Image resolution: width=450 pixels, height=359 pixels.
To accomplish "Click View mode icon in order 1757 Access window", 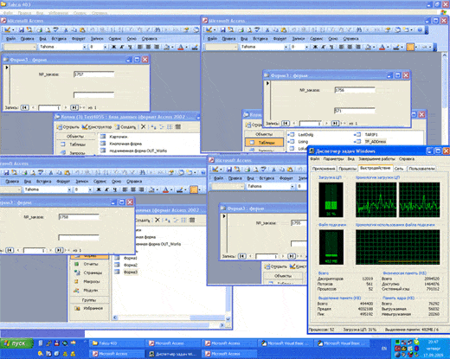I will pos(7,29).
